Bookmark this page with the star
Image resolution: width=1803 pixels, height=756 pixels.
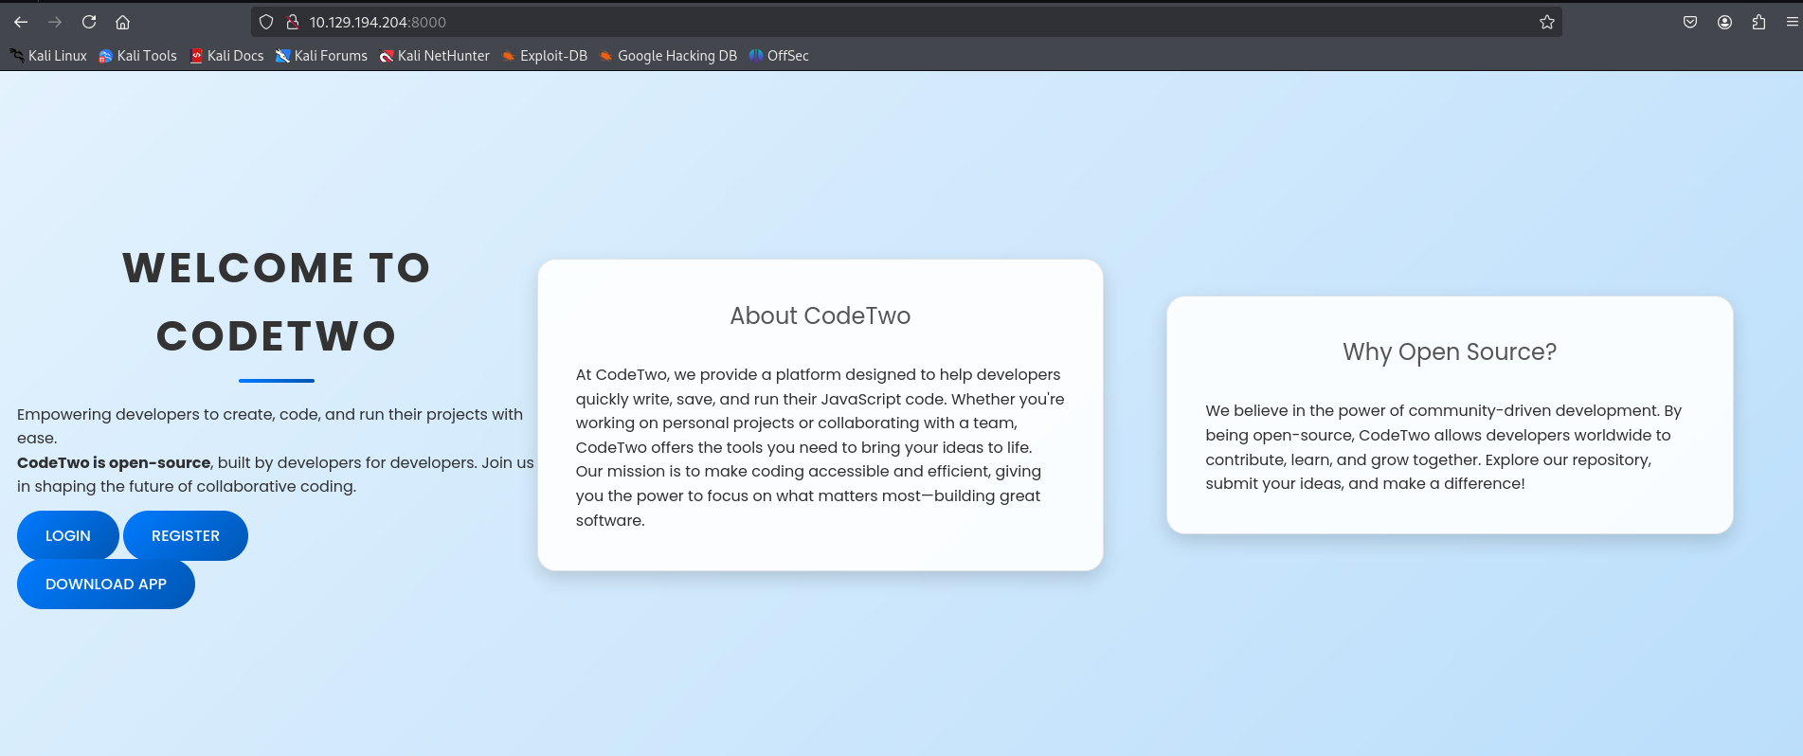(1546, 22)
